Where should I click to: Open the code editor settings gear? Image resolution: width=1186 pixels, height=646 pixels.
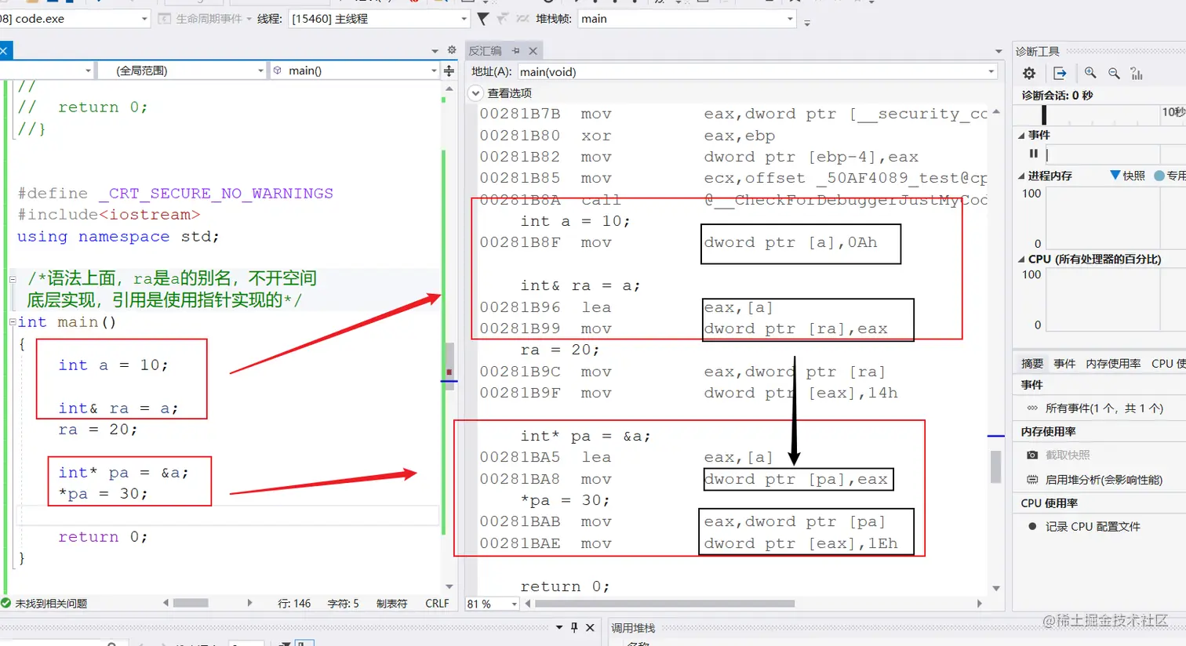tap(452, 50)
